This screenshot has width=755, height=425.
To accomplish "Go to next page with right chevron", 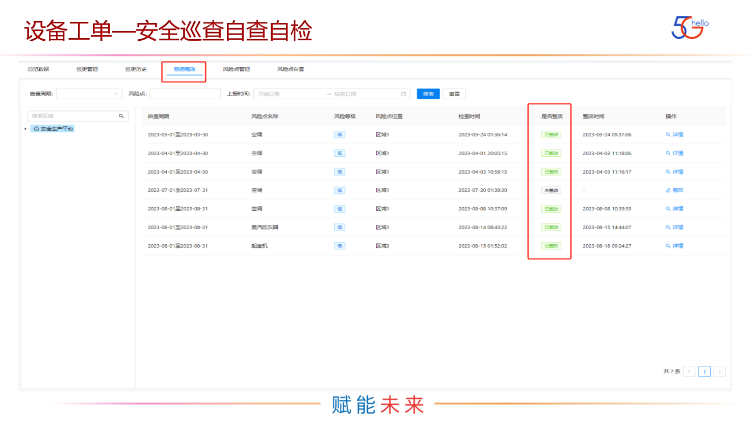I will [x=719, y=372].
